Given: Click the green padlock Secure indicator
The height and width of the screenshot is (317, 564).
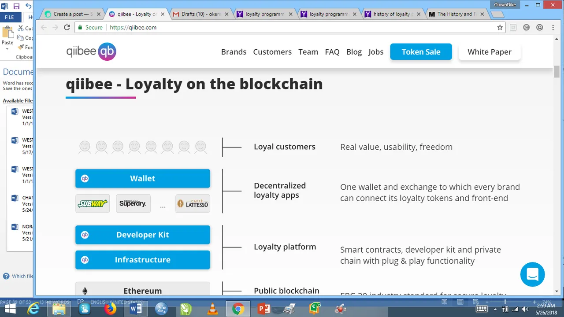Looking at the screenshot, I should coord(90,27).
